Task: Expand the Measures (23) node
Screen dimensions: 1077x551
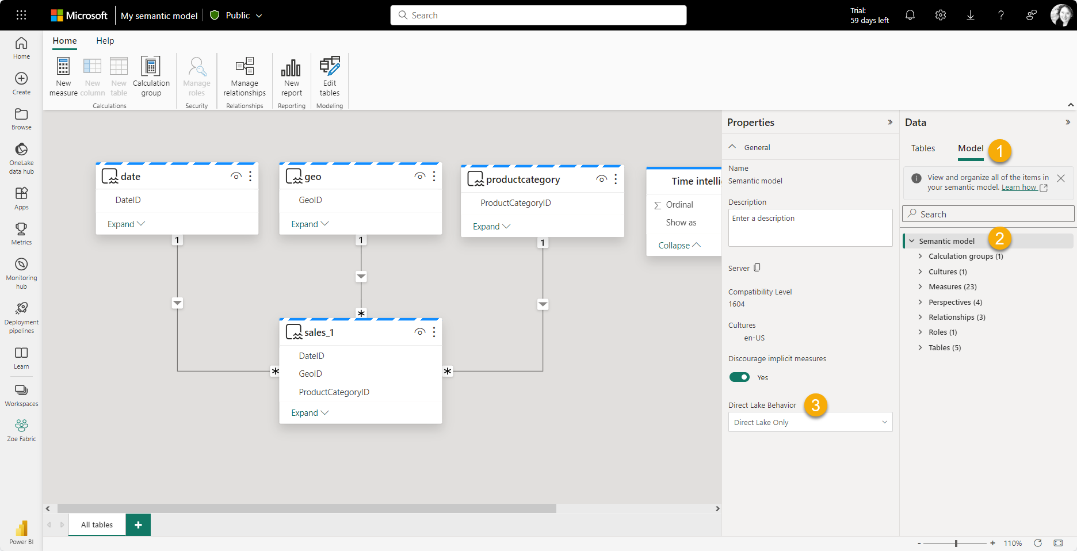Action: click(920, 286)
